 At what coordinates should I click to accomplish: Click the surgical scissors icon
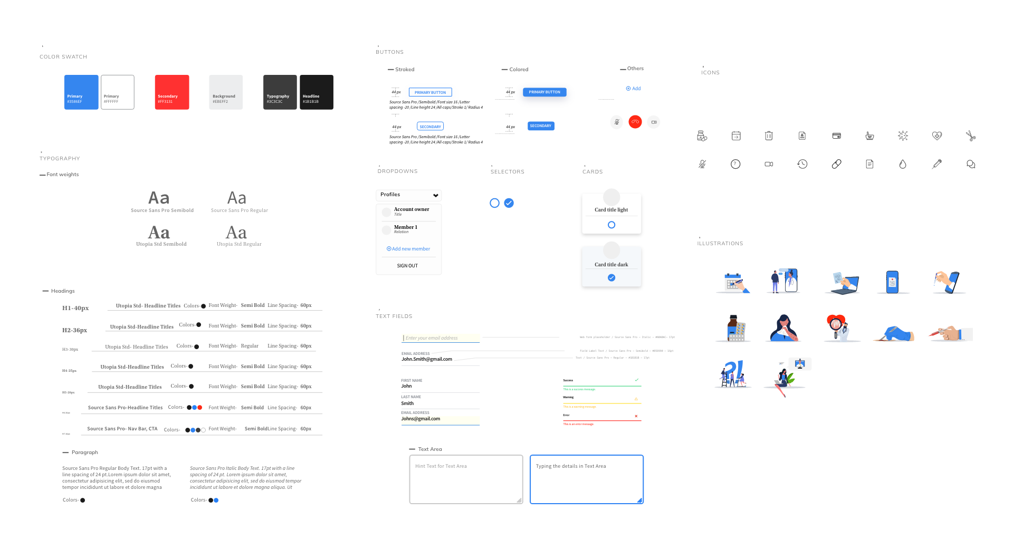pos(971,136)
